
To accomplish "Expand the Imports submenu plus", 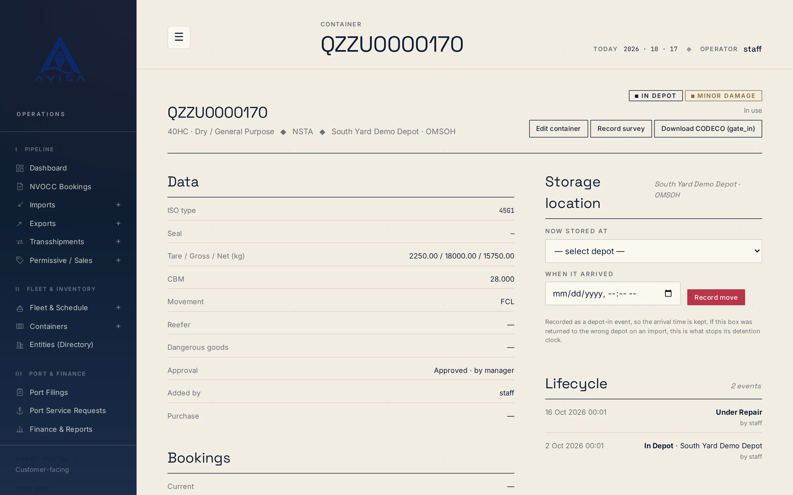I will 118,205.
